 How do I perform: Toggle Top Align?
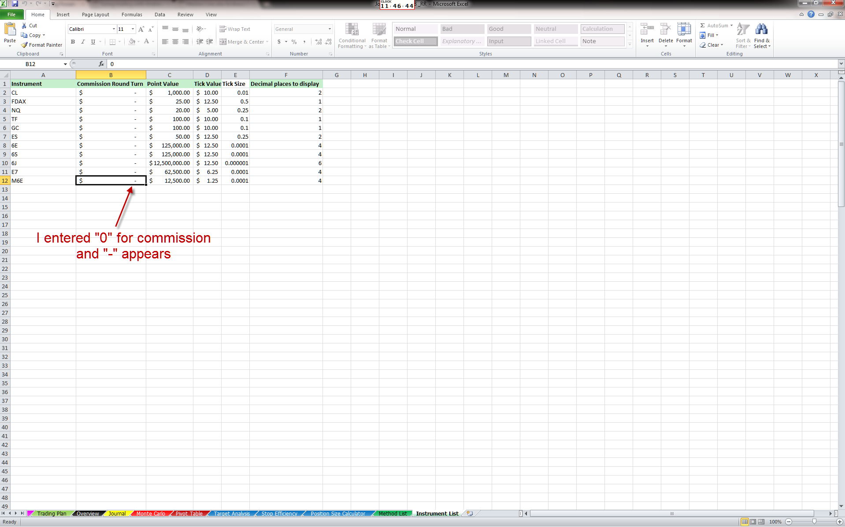click(x=165, y=29)
